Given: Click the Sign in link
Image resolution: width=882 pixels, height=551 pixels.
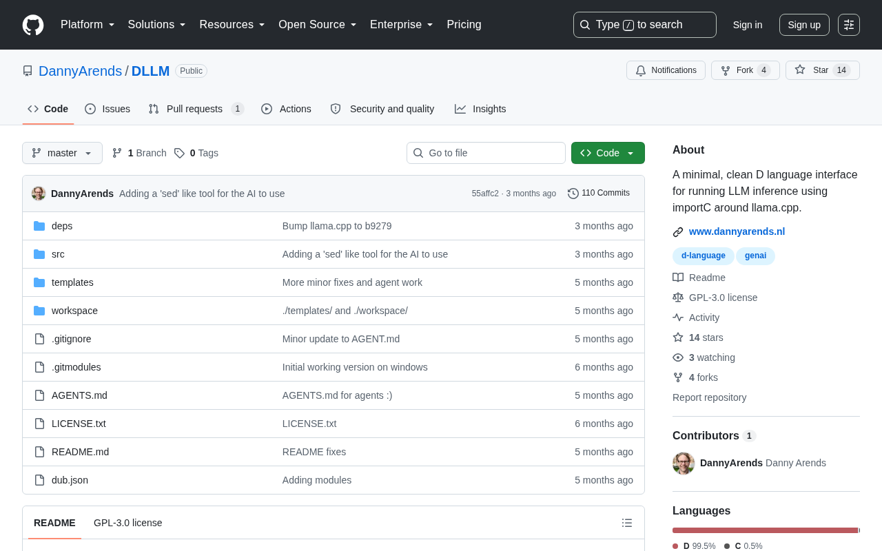Looking at the screenshot, I should pos(748,25).
